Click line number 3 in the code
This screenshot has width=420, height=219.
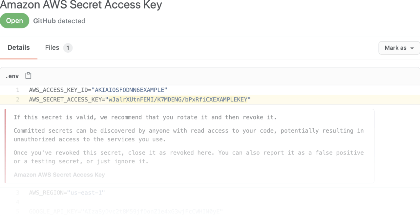click(x=18, y=192)
